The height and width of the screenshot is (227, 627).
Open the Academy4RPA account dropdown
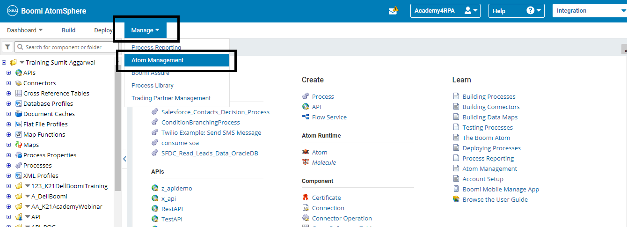(445, 11)
